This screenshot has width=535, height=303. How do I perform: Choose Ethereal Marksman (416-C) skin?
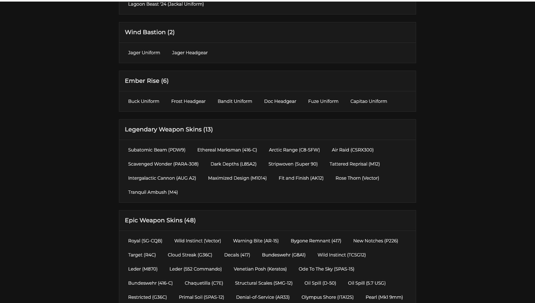point(227,150)
